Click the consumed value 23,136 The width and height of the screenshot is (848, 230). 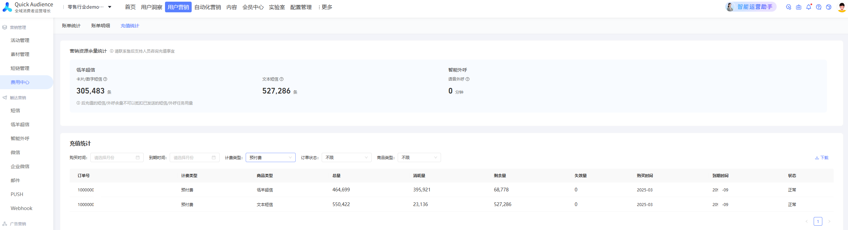[x=420, y=204]
